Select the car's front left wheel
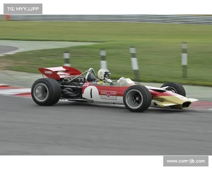 [x=137, y=98]
